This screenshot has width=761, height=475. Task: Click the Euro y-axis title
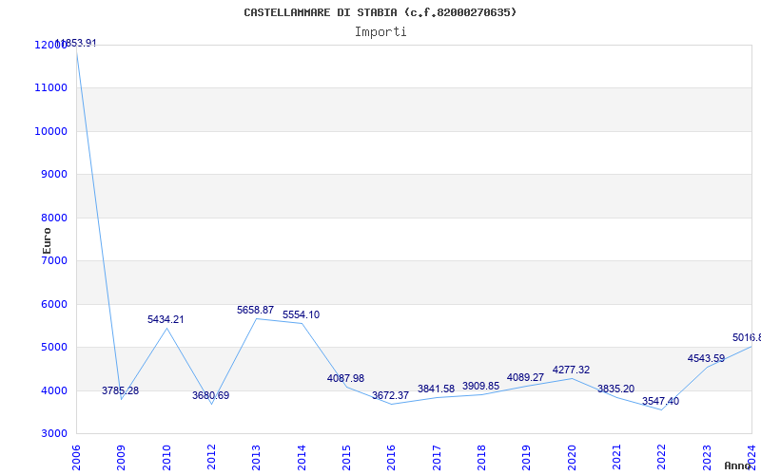coord(47,239)
